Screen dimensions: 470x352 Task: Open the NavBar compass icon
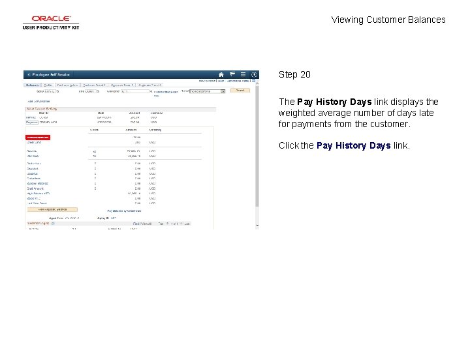click(254, 74)
